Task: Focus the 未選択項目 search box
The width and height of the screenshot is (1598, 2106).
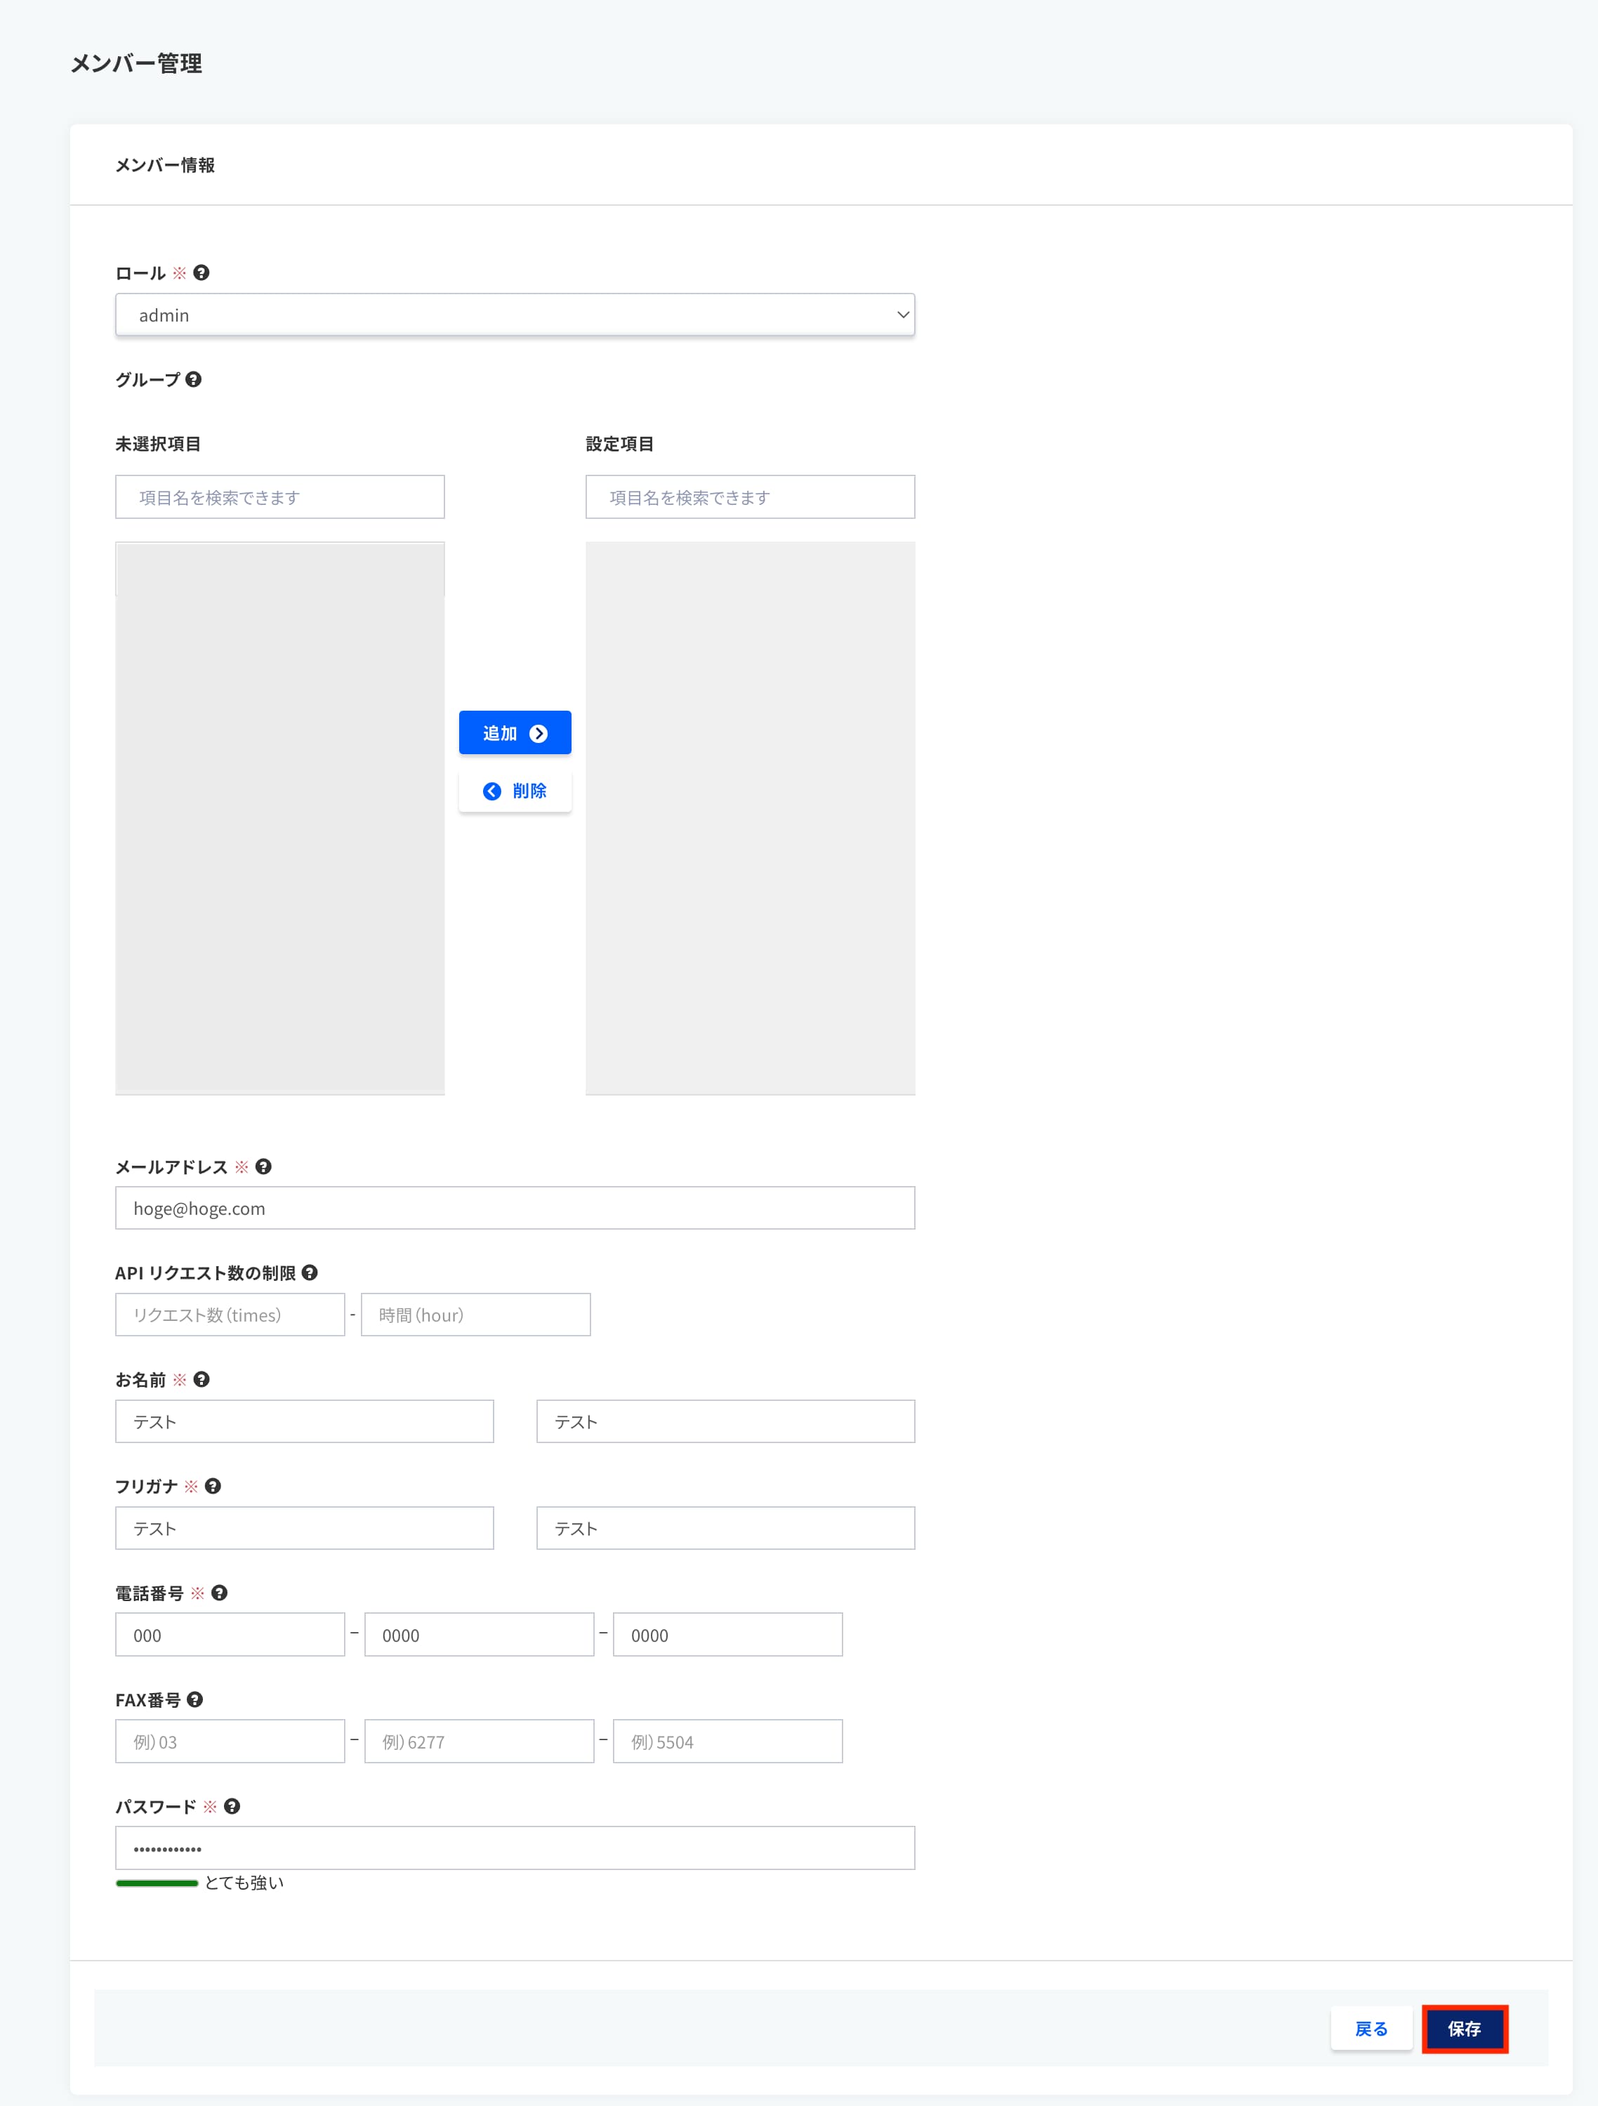Action: click(279, 496)
